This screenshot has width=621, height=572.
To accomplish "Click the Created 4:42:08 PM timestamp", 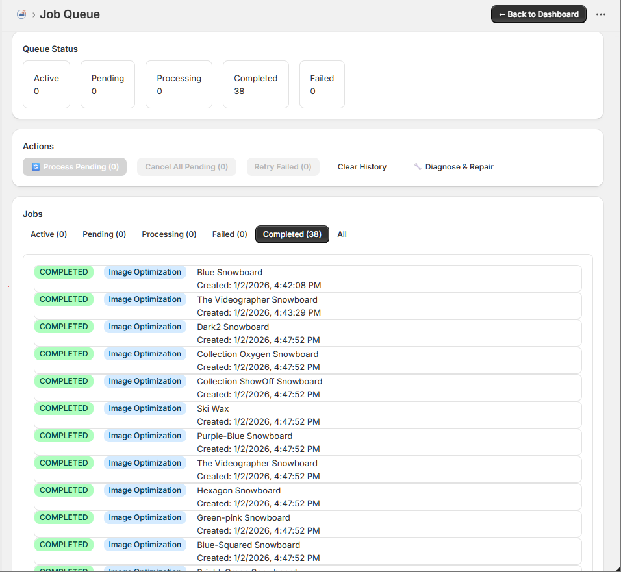I will pos(259,286).
